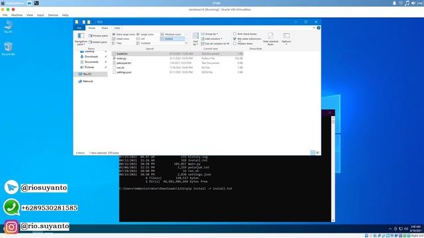Click the command prompt scrollbar down arrow
Image resolution: width=424 pixels, height=238 pixels.
333,220
